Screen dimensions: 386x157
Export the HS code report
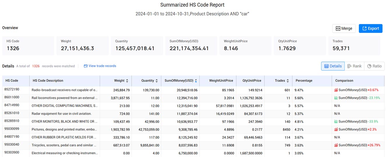371,28
